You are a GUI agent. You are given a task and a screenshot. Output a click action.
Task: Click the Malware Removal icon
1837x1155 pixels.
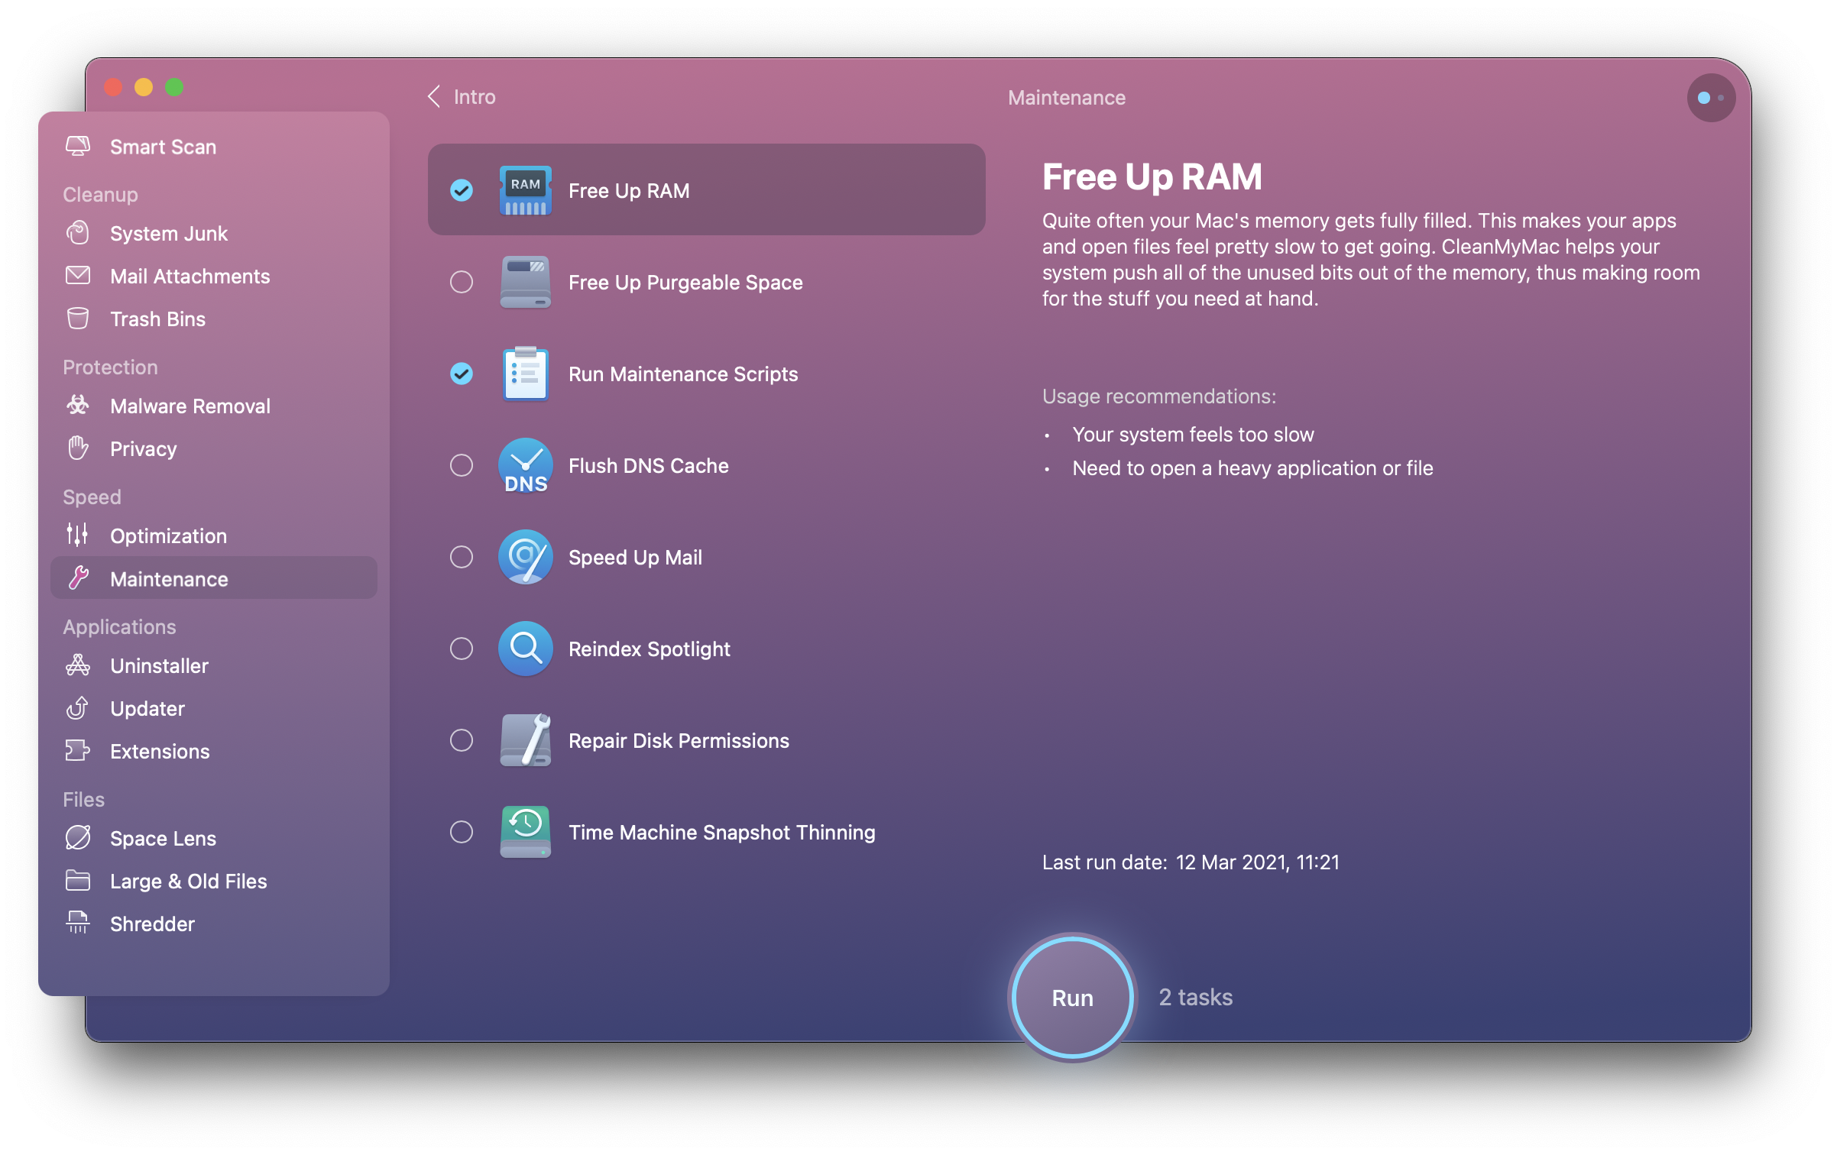[x=79, y=405]
